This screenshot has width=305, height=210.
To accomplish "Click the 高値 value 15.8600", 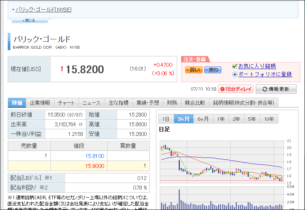I will [138, 124].
